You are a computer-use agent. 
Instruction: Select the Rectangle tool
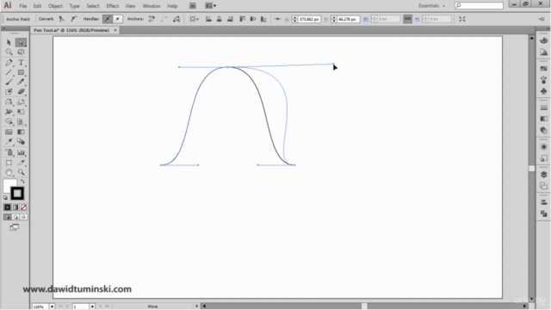tap(21, 72)
